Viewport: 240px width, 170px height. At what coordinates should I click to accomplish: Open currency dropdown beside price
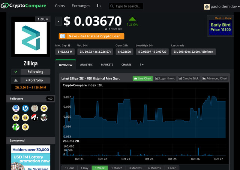[x=58, y=21]
